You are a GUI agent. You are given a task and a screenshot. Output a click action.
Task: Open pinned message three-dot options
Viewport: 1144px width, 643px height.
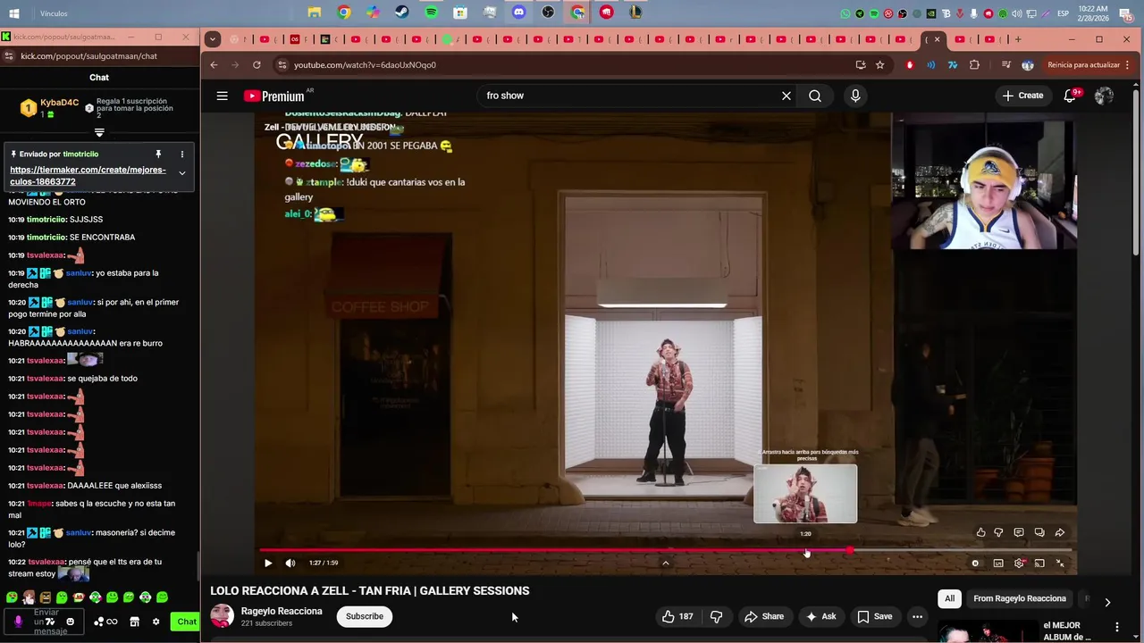click(181, 154)
